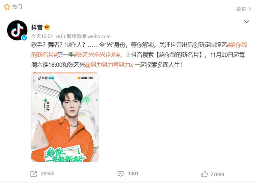Open mention @努力努力再努力x

point(109,65)
